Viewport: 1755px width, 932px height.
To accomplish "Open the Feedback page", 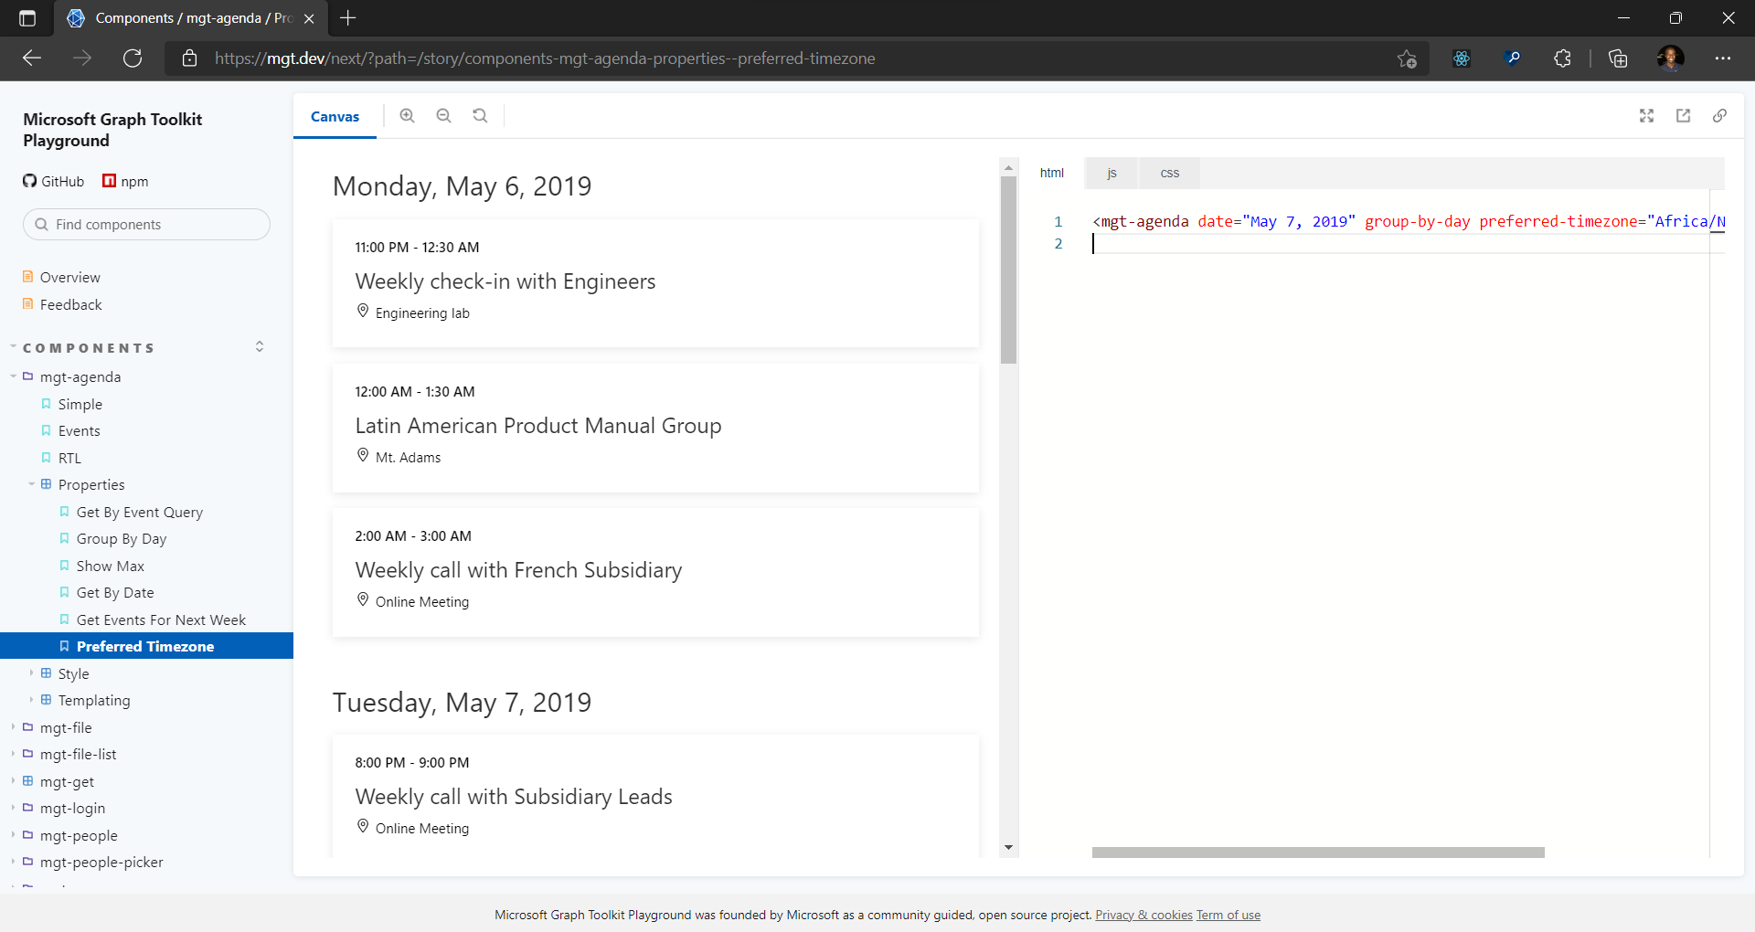I will [x=71, y=304].
